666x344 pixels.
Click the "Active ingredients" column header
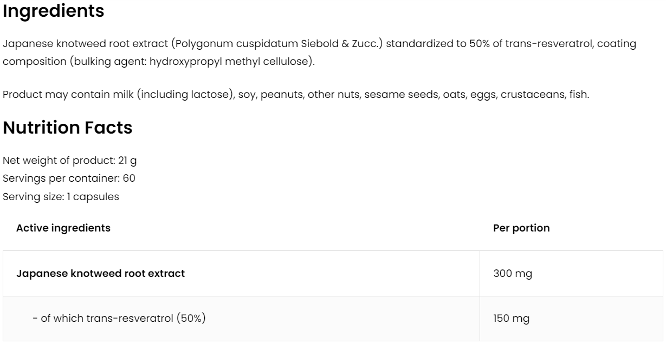tap(63, 228)
